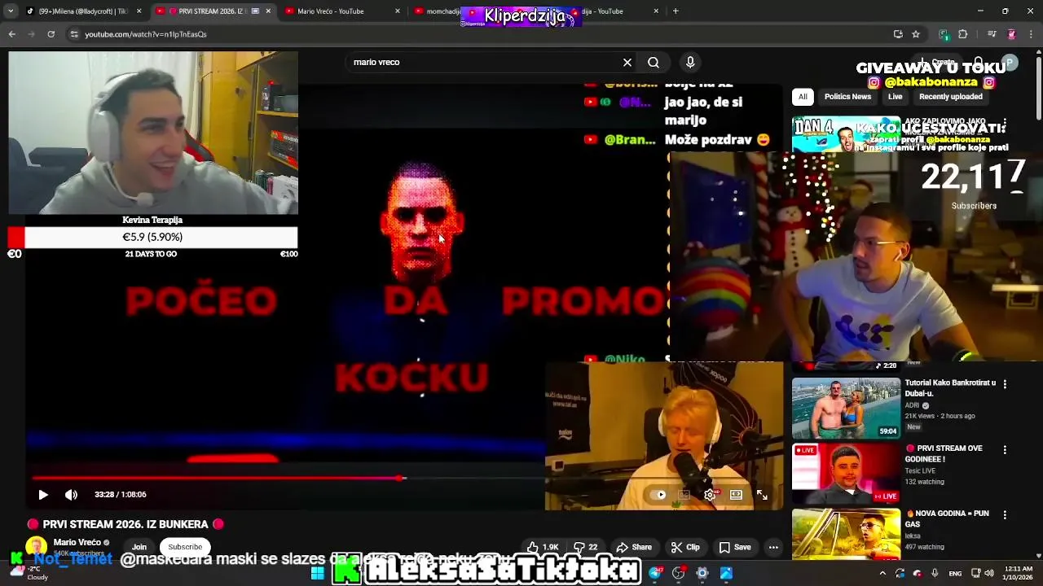This screenshot has height=586, width=1043.
Task: Open the NOVA GODINA = PUN GAS thumbnail
Action: click(x=846, y=534)
